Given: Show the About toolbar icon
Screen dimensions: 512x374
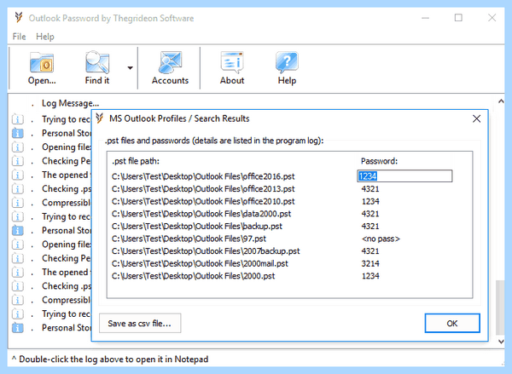Looking at the screenshot, I should (x=232, y=68).
